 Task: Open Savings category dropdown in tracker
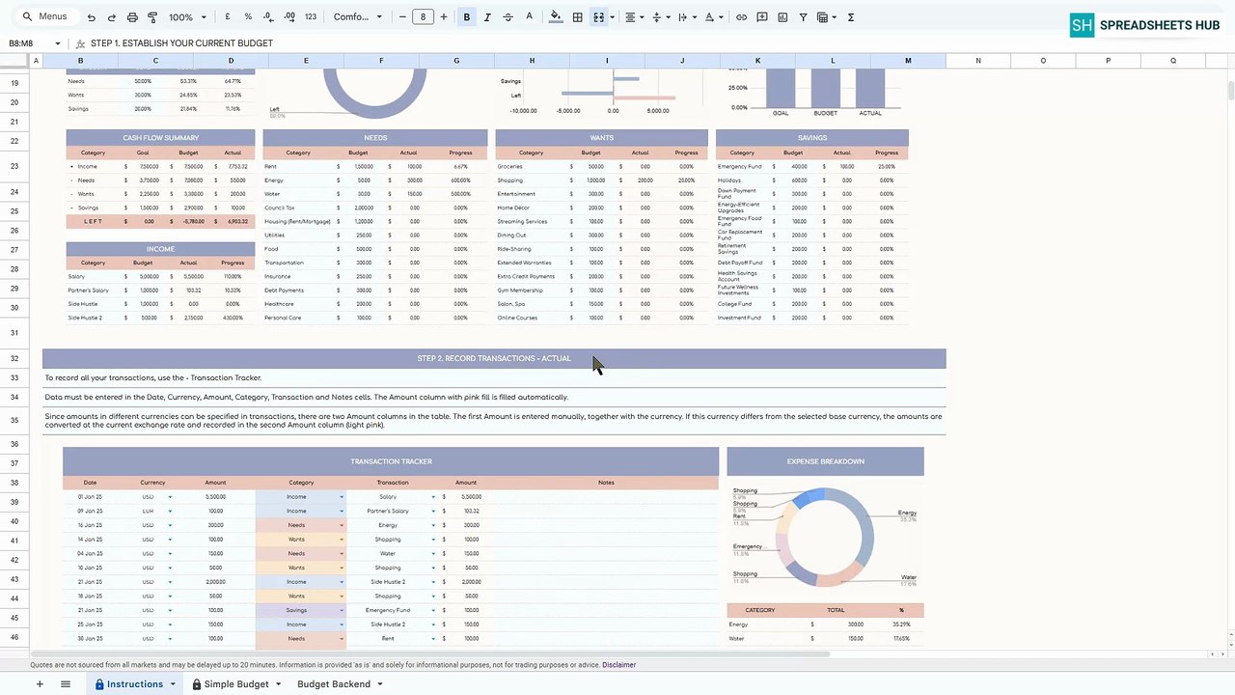click(x=342, y=610)
